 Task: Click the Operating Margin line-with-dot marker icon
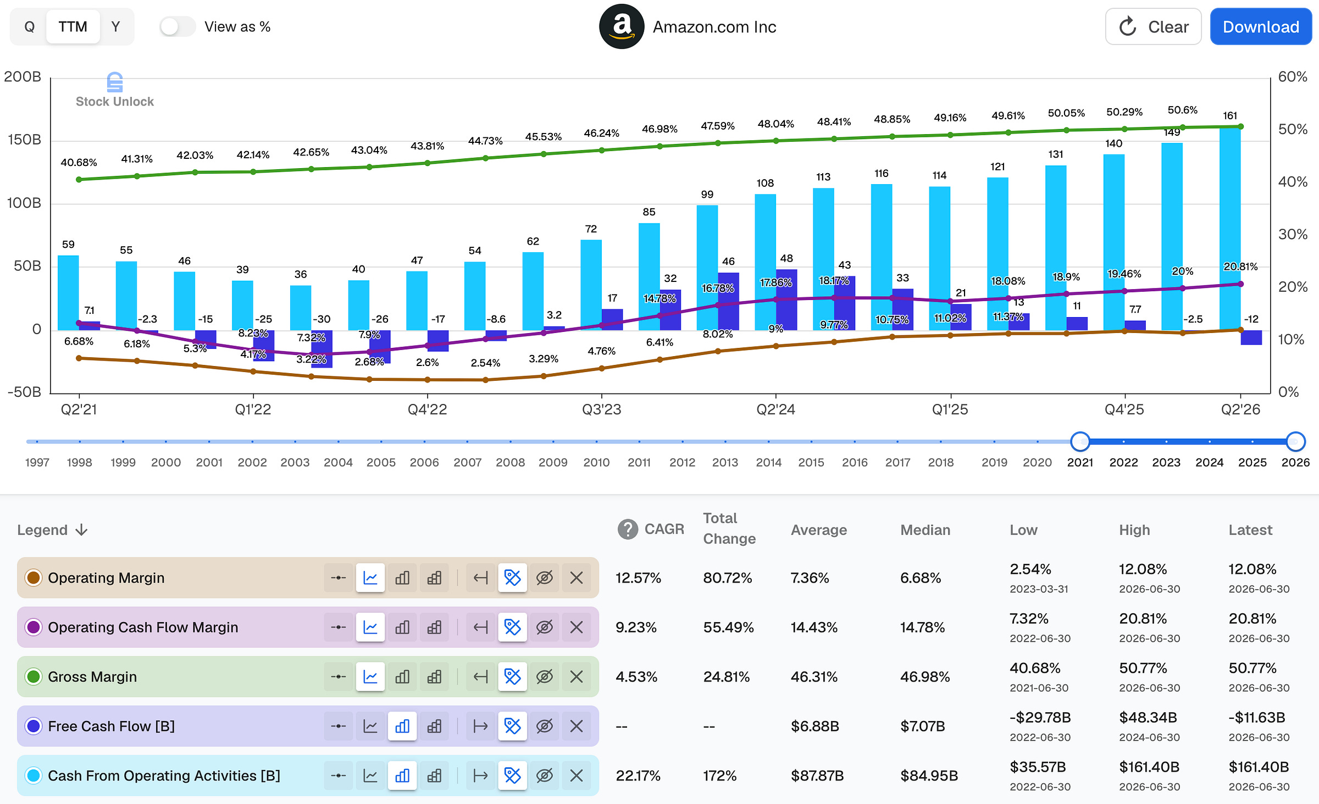click(x=339, y=578)
